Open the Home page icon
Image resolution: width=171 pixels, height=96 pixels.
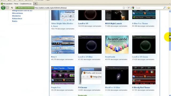[169, 8]
